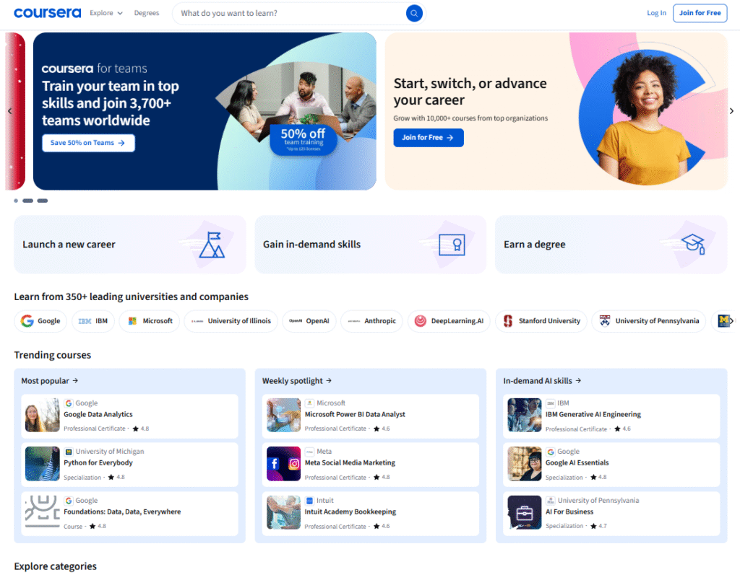Select the second carousel indicator dot

point(29,201)
